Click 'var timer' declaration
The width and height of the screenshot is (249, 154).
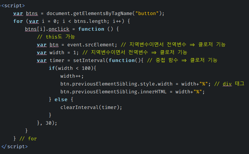(x=50, y=60)
